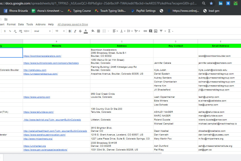Format as percent
The height and width of the screenshot is (161, 241).
pyautogui.click(x=10, y=31)
